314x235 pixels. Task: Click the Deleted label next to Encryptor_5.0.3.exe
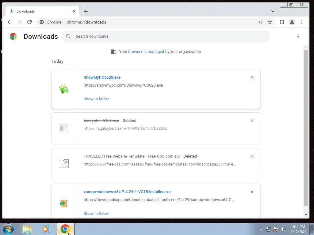(129, 120)
